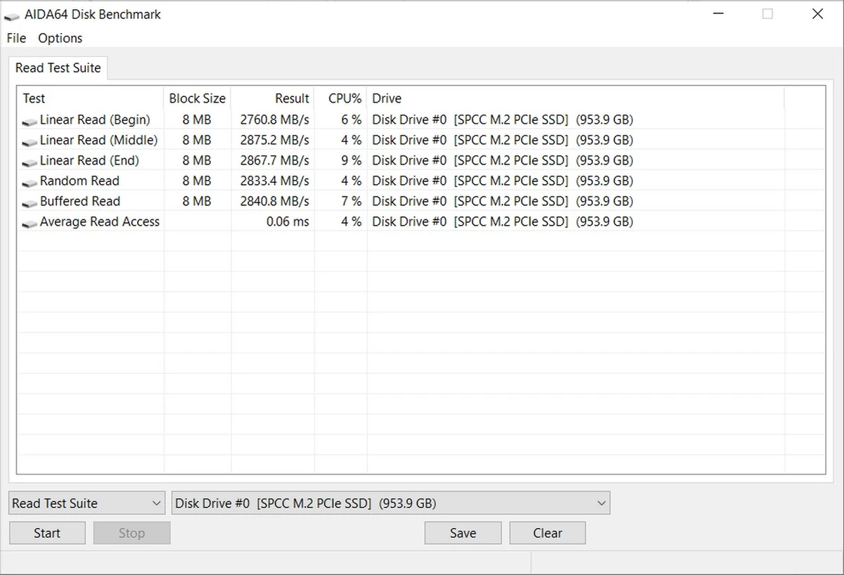This screenshot has width=844, height=575.
Task: Select the Read Test Suite tab
Action: click(x=58, y=67)
